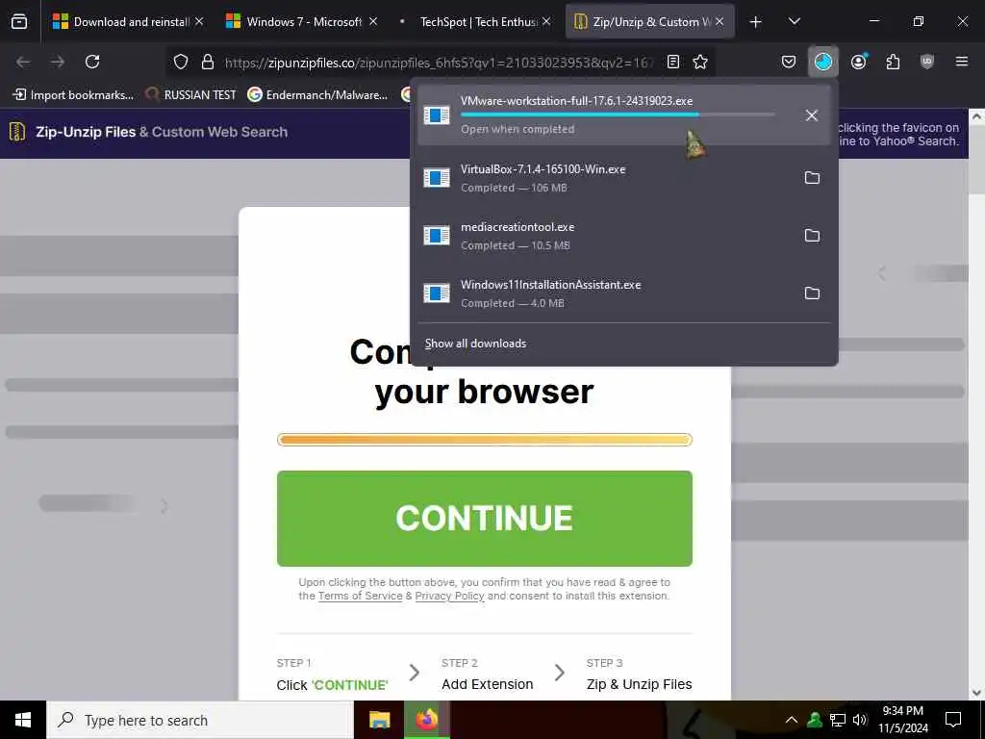Open the Privacy Policy link

point(449,596)
